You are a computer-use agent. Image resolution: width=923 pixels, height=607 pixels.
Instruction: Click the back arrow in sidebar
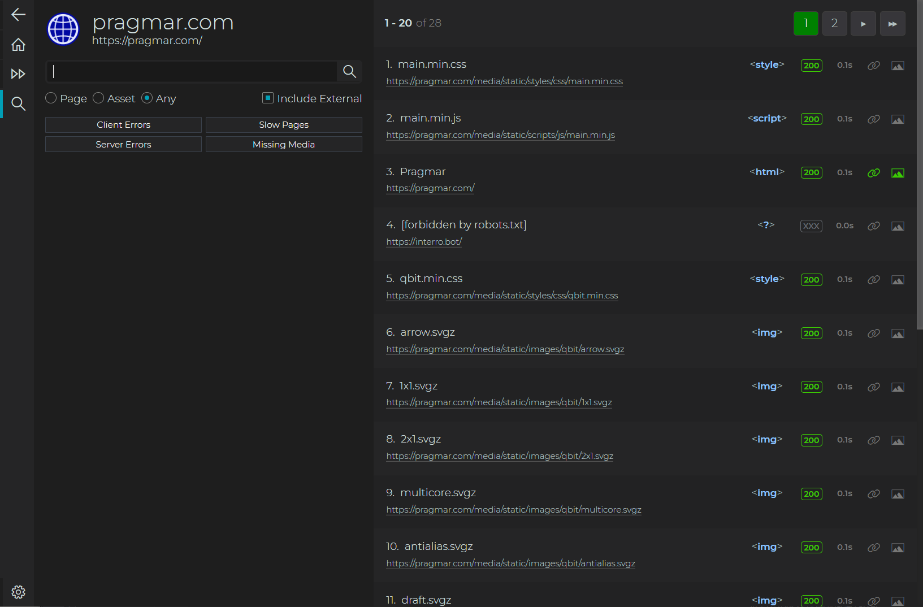coord(18,15)
